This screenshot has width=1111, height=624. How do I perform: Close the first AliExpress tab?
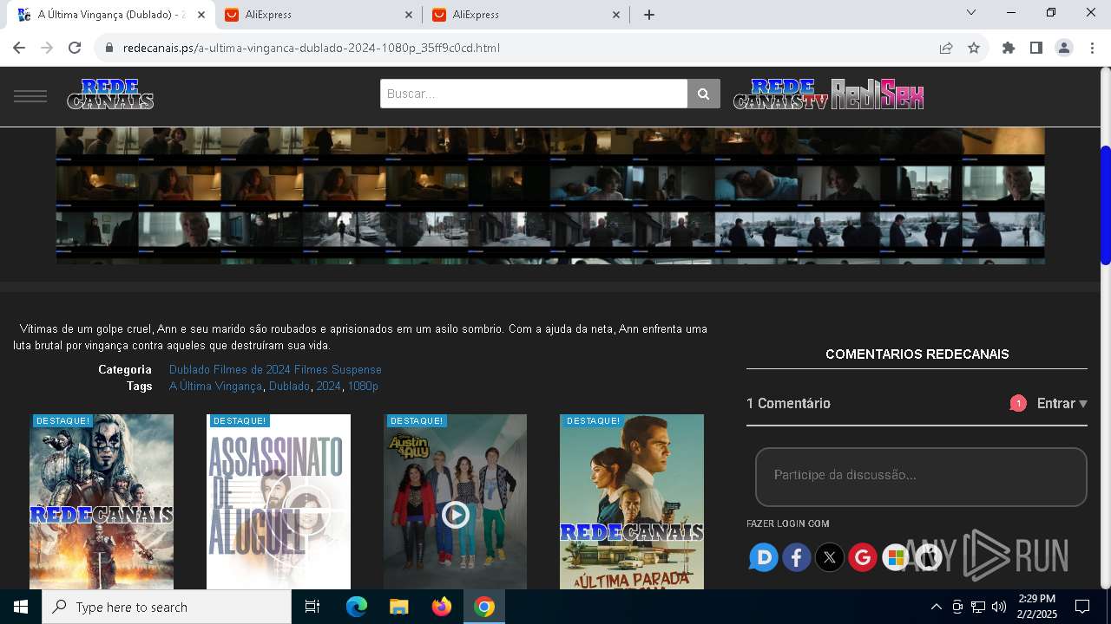tap(409, 15)
